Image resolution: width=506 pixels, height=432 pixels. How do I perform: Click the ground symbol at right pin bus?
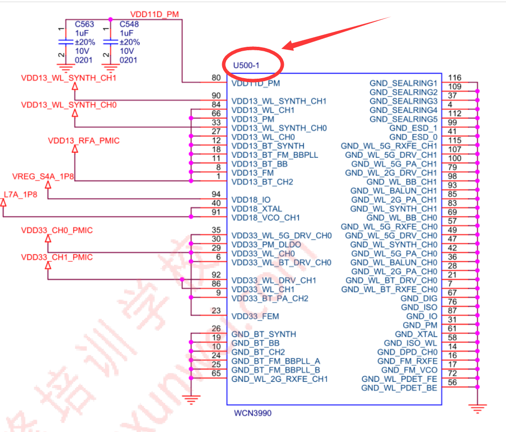point(477,409)
